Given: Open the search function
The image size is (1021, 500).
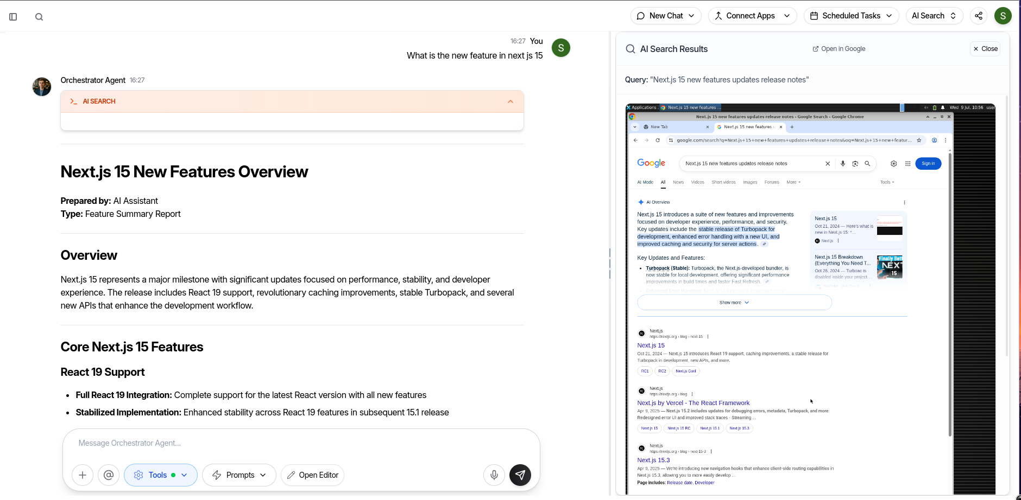Looking at the screenshot, I should pyautogui.click(x=39, y=16).
